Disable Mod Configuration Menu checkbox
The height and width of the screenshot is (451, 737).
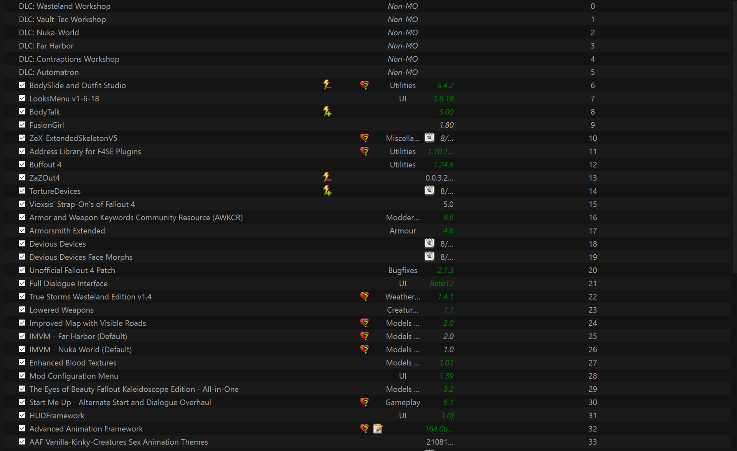click(22, 375)
